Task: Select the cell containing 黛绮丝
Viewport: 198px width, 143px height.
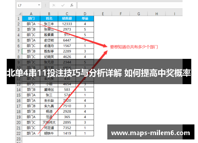Action: point(49,90)
